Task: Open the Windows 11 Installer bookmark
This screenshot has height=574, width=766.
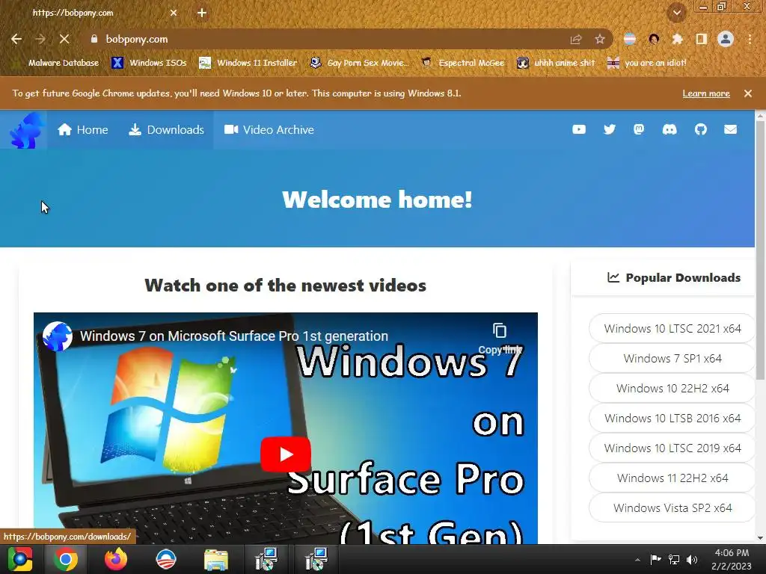Action: coord(248,63)
